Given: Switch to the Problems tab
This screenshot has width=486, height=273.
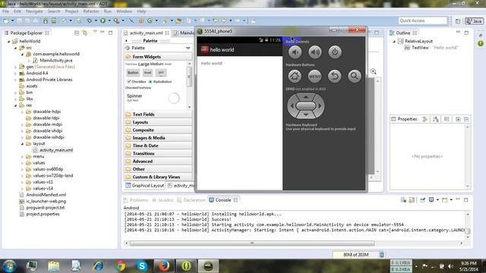Looking at the screenshot, I should pyautogui.click(x=136, y=200).
